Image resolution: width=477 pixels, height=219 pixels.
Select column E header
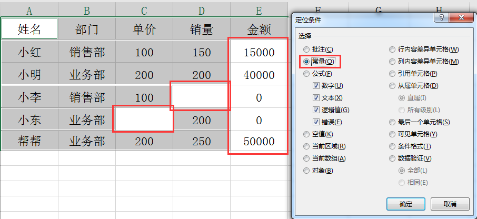[x=259, y=11]
